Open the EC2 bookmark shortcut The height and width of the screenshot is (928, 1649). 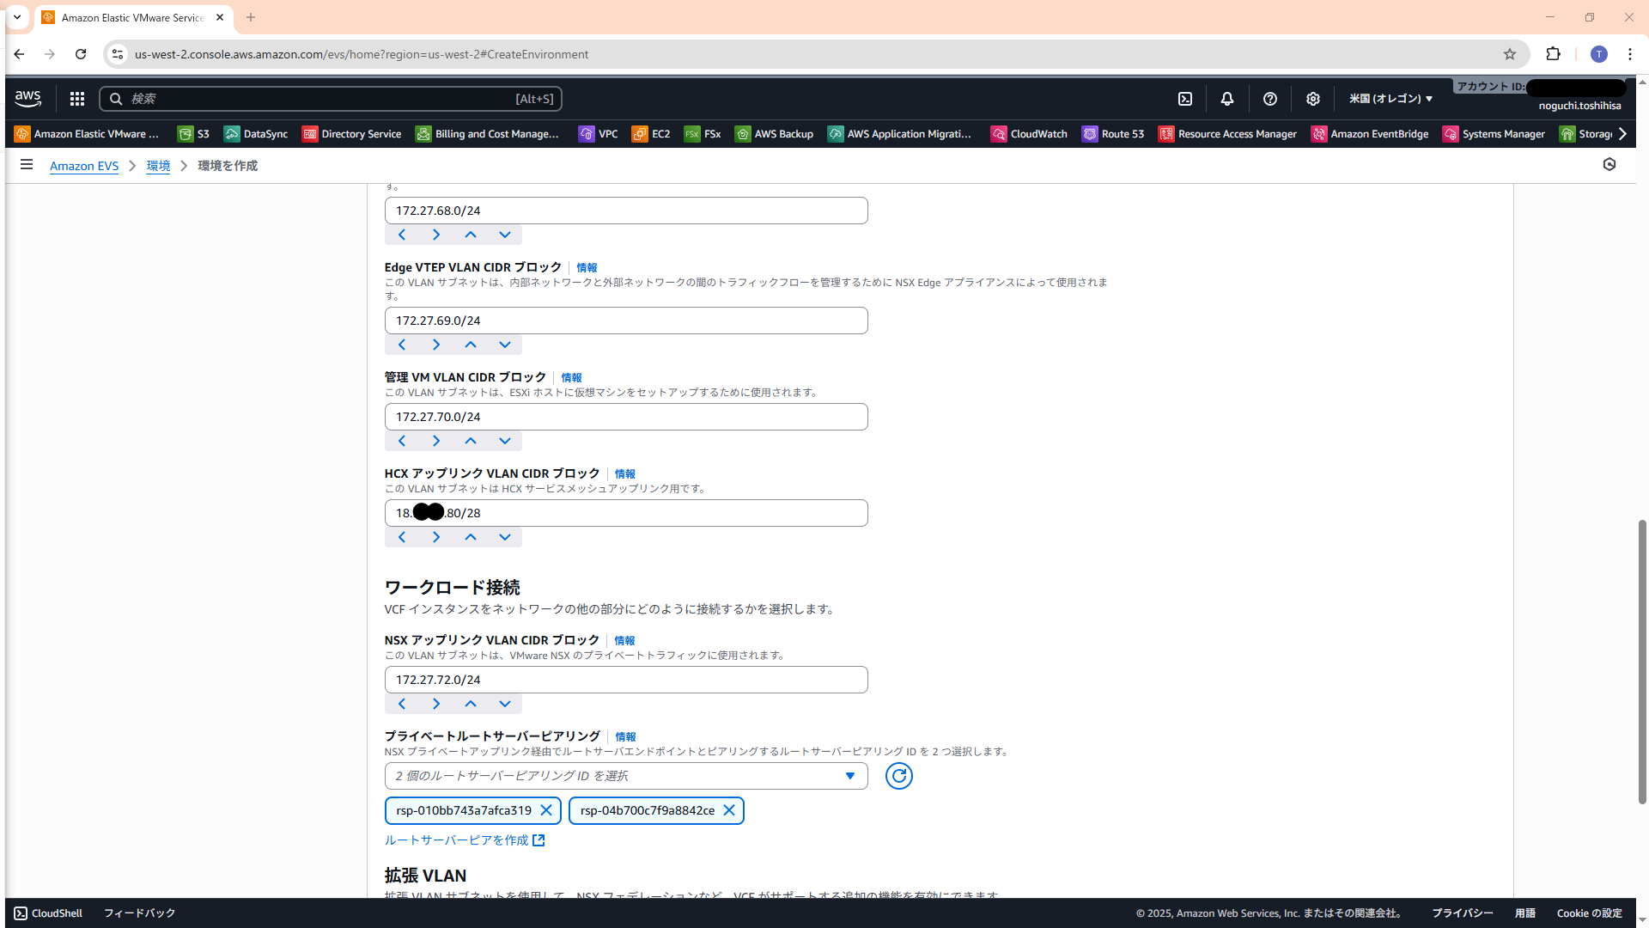pos(651,134)
